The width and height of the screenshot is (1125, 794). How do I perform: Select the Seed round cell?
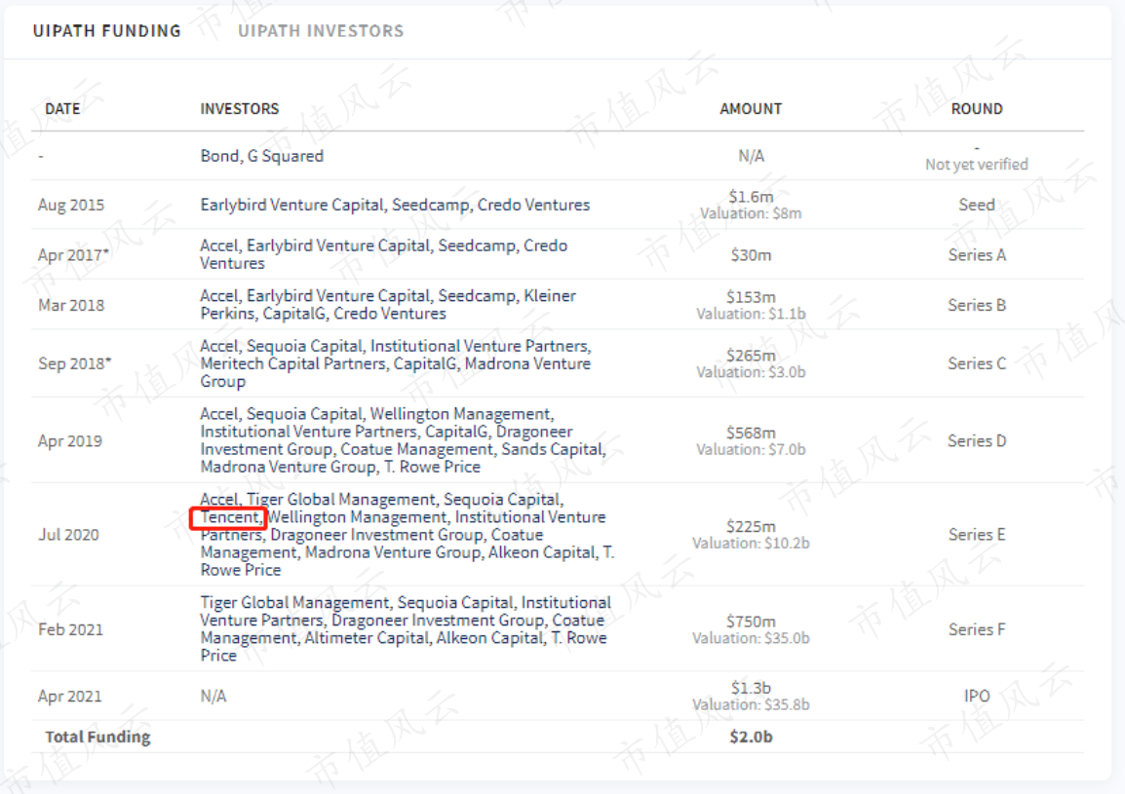coord(977,205)
